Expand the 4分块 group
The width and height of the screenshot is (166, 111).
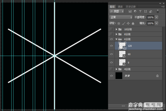116,69
